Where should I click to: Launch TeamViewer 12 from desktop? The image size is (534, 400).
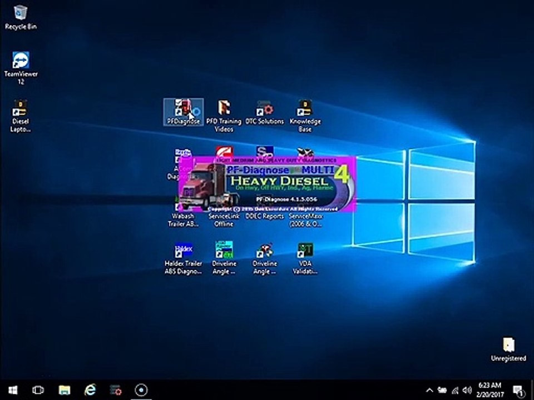pyautogui.click(x=21, y=68)
